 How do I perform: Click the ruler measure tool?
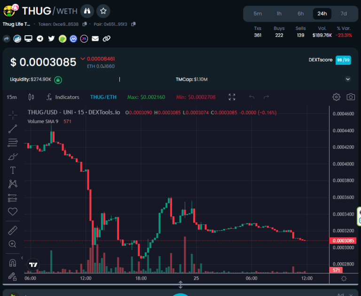tap(13, 230)
